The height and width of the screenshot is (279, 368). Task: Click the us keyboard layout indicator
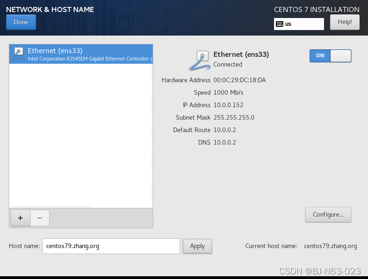click(299, 24)
